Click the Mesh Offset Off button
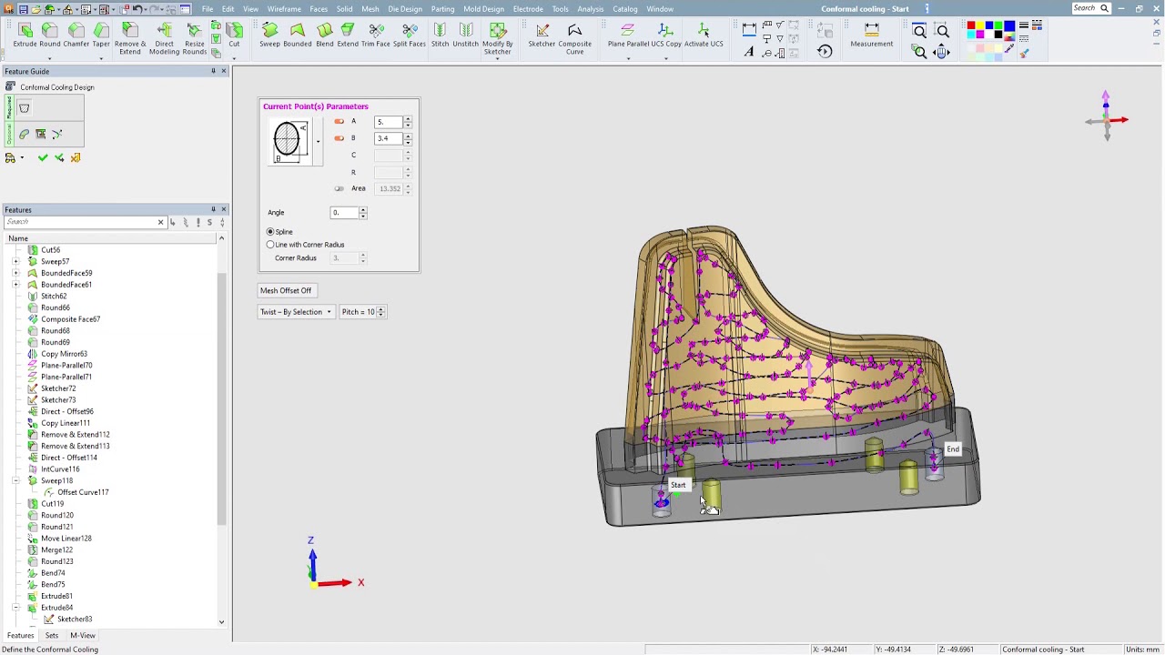The width and height of the screenshot is (1165, 655). tap(286, 291)
